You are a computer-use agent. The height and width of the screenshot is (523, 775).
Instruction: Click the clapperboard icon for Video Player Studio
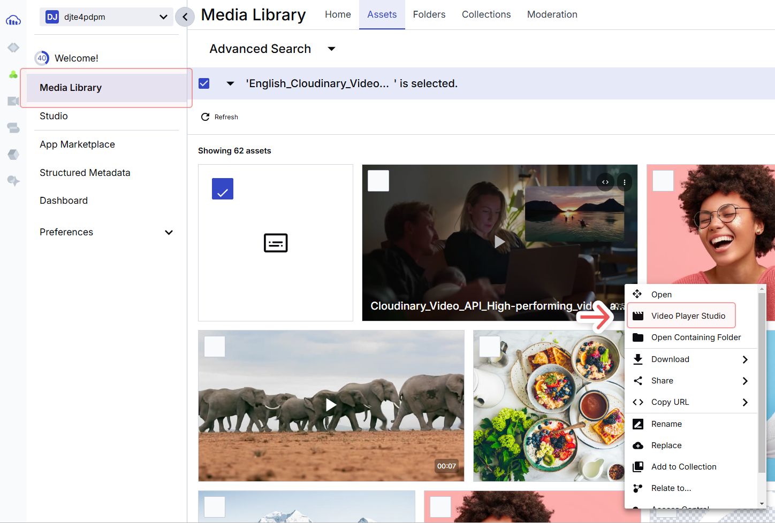(638, 316)
